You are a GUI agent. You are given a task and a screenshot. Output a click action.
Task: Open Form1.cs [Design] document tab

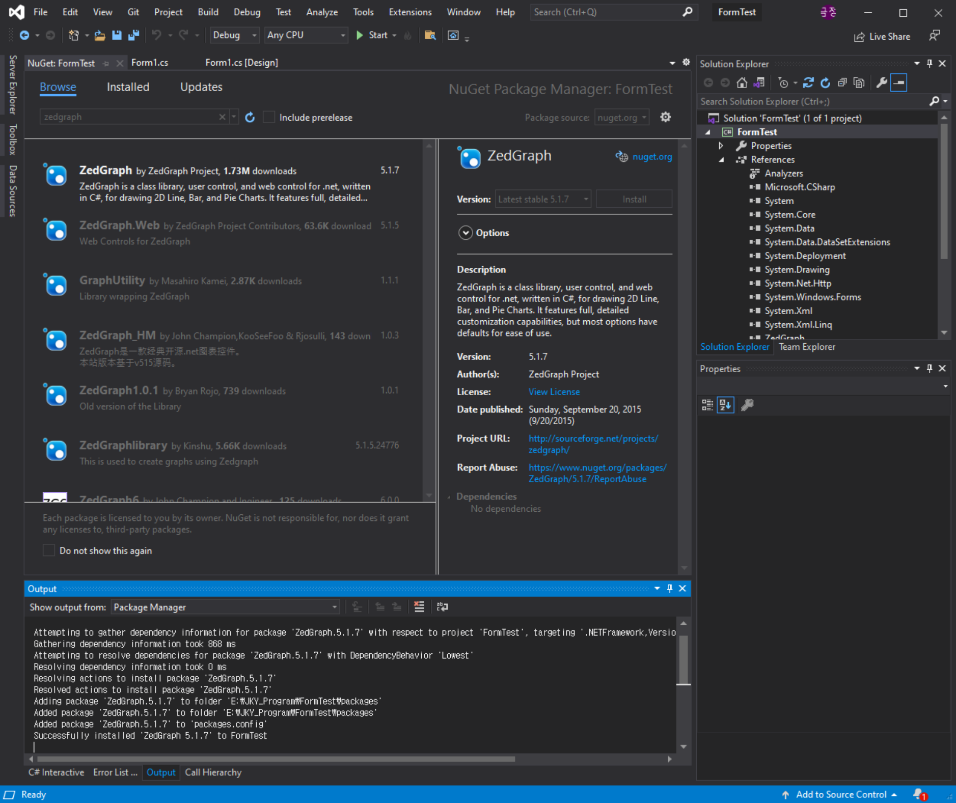pos(241,63)
